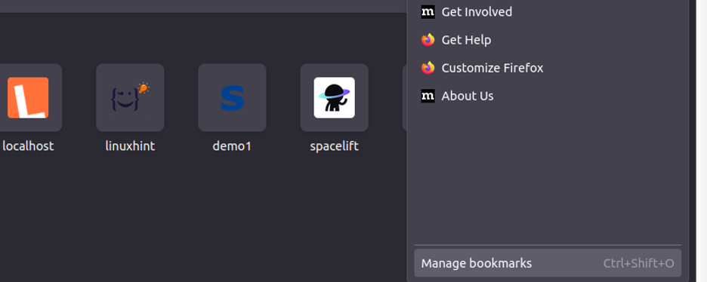This screenshot has width=707, height=282.
Task: Click the Mozilla icon beside Get Involved
Action: pos(428,12)
